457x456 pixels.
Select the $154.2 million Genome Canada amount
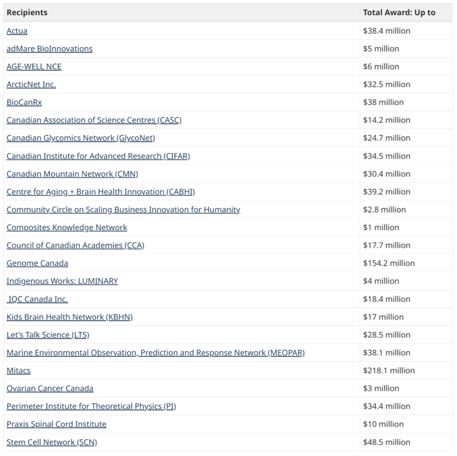coord(389,263)
